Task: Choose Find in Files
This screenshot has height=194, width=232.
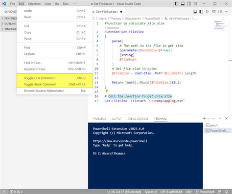Action: coord(55,63)
